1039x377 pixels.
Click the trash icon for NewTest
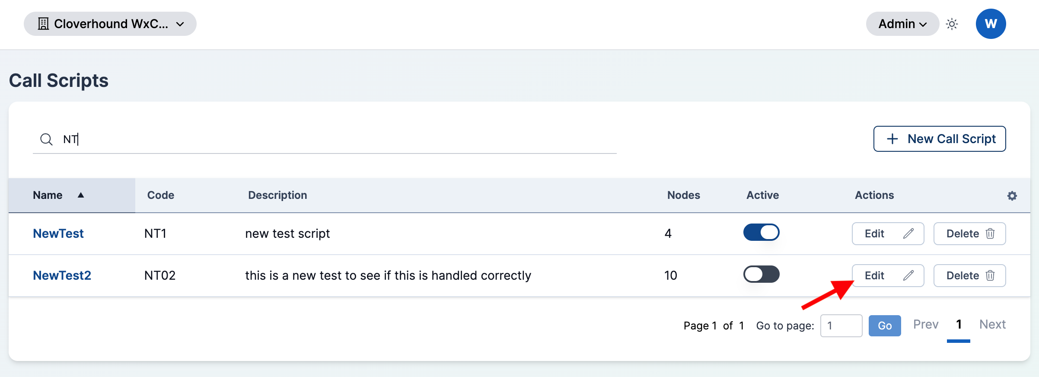pos(990,233)
